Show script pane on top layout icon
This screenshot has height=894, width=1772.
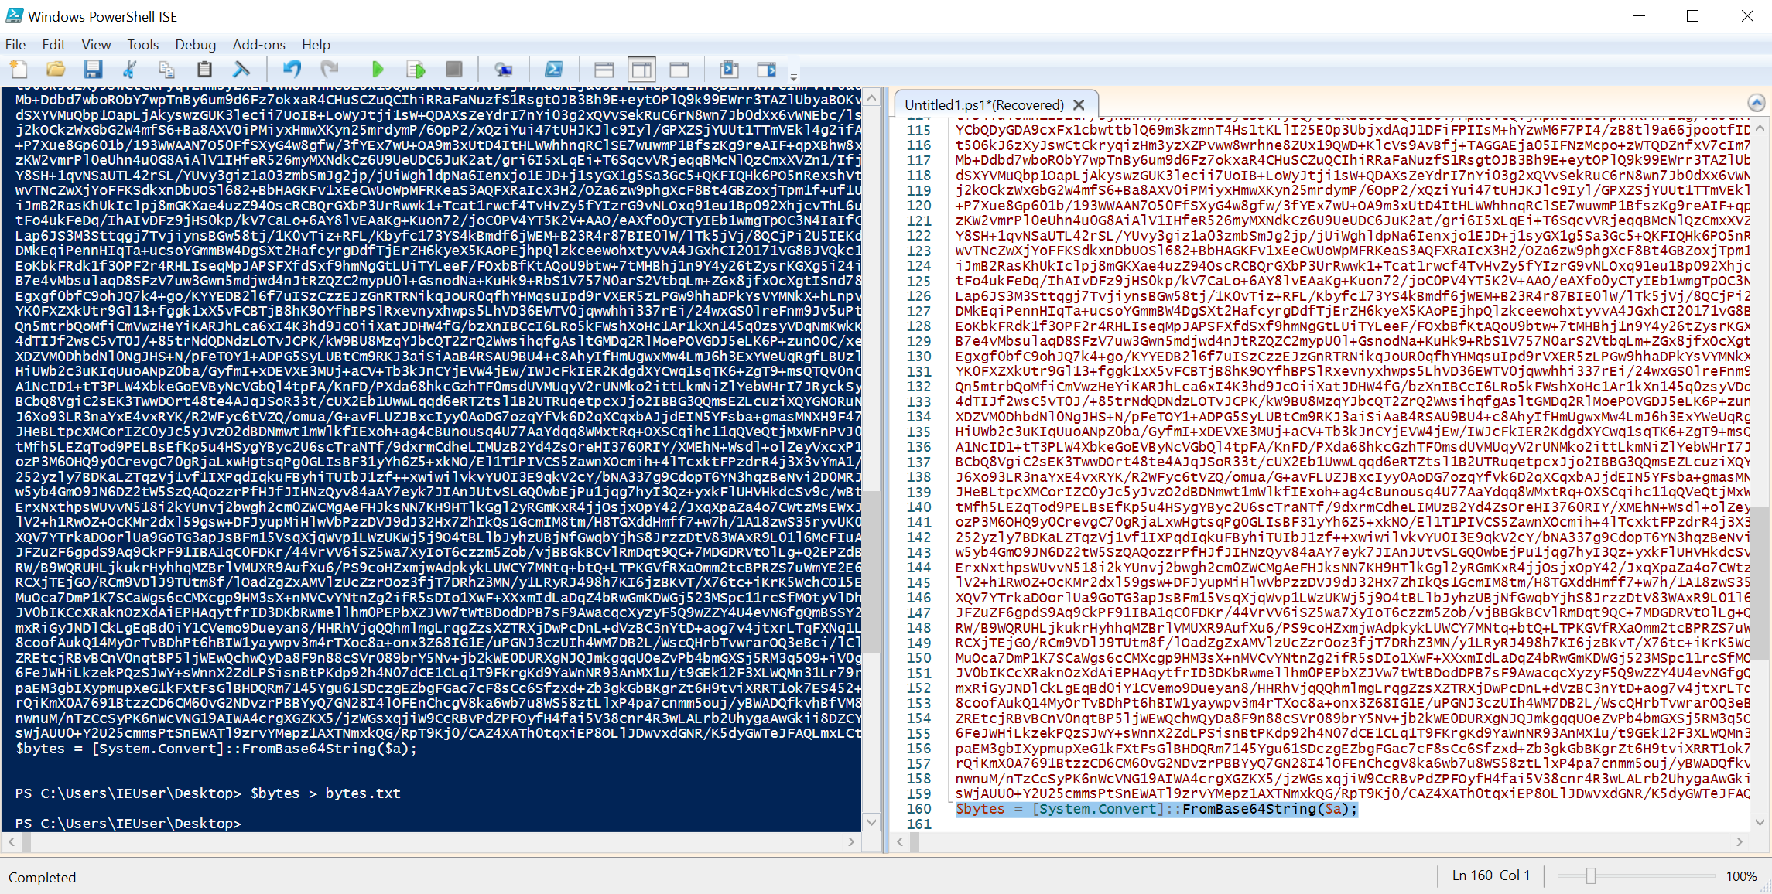tap(604, 70)
